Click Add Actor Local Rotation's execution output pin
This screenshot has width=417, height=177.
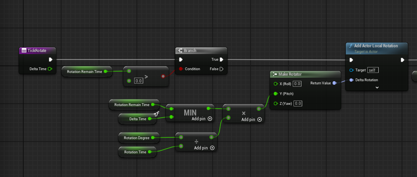click(403, 60)
